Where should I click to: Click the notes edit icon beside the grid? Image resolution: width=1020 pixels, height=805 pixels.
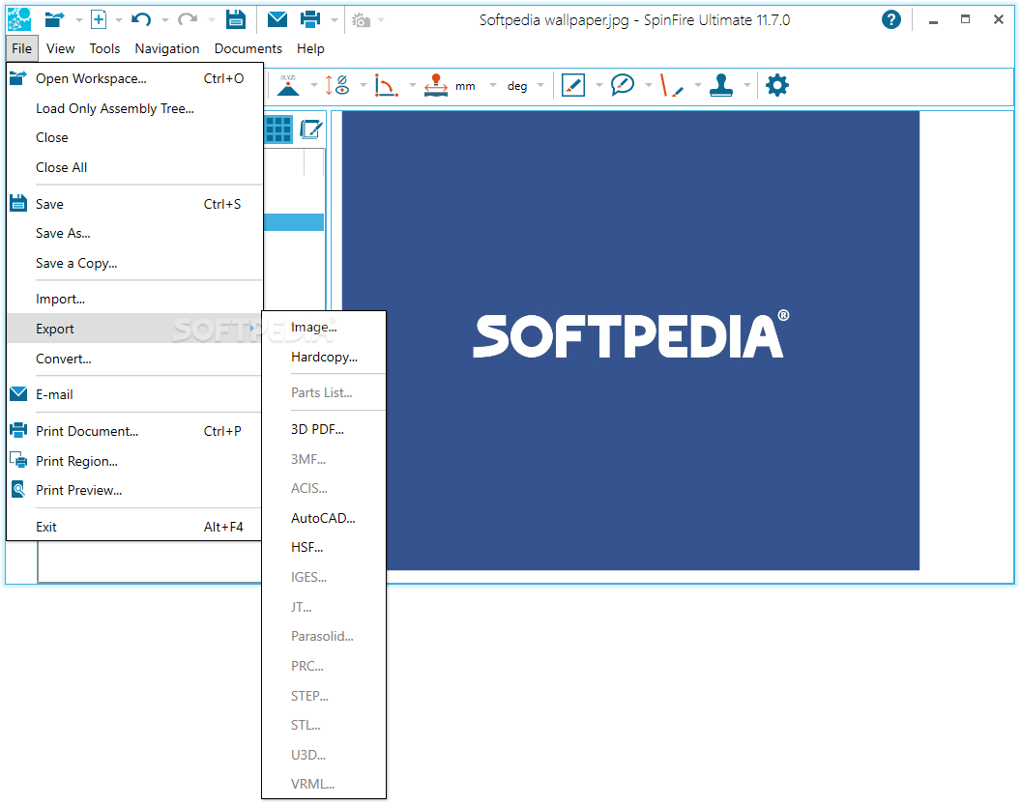pyautogui.click(x=311, y=129)
